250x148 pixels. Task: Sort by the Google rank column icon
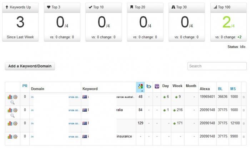click(140, 86)
